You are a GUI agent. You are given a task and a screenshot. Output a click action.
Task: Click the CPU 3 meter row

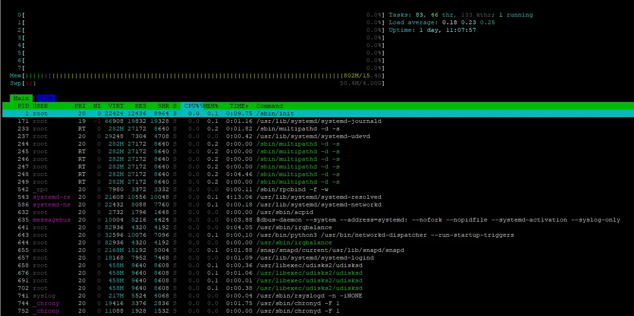[x=200, y=37]
